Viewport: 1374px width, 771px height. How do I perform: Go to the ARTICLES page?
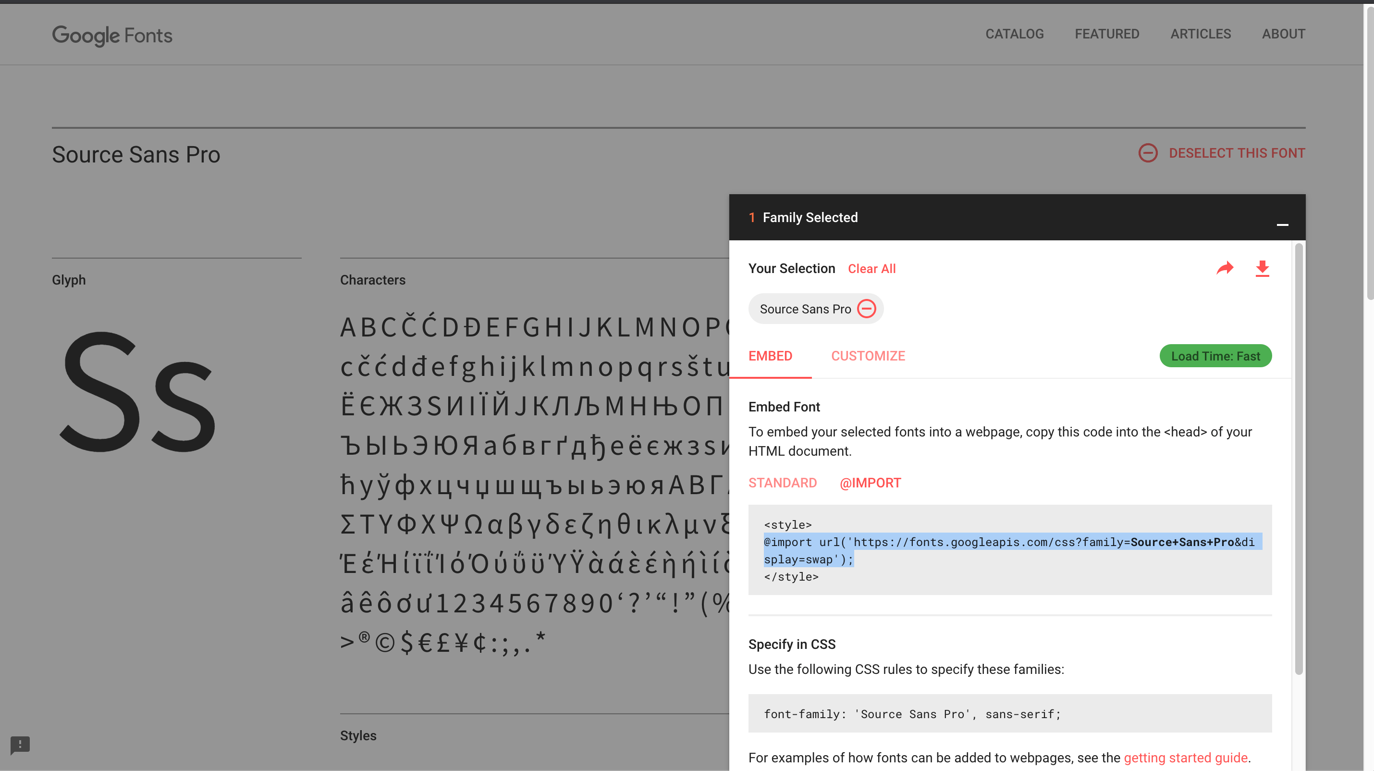[1200, 34]
